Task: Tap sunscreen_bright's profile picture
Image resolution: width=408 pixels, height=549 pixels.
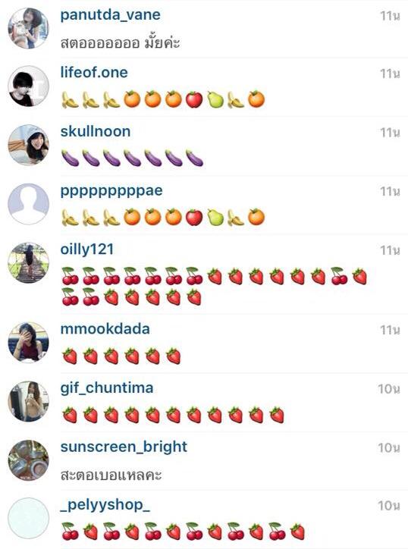Action: [28, 460]
